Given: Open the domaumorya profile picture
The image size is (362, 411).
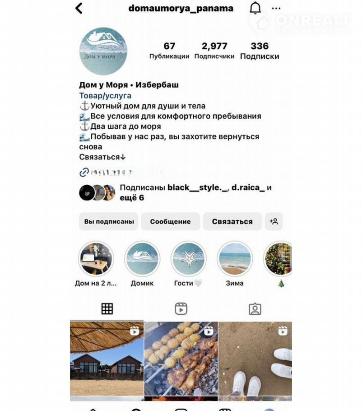Looking at the screenshot, I should (x=103, y=51).
